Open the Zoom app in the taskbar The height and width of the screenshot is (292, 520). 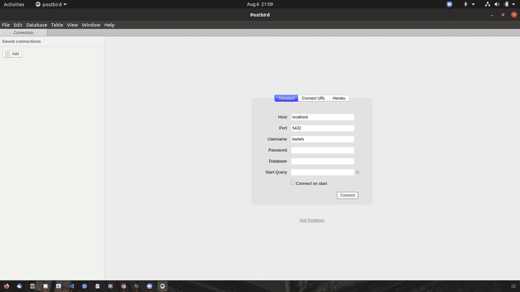[x=149, y=286]
